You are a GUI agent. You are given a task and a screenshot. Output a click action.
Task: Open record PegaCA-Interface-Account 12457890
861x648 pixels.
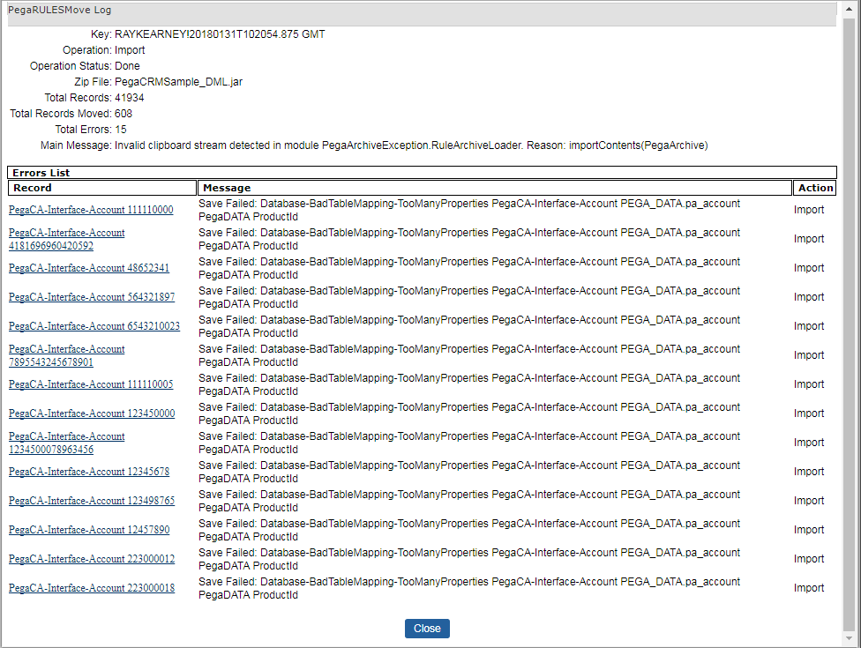tap(89, 530)
